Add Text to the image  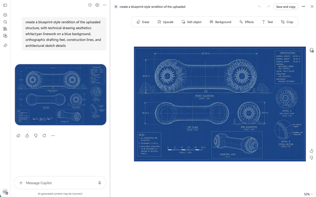(x=267, y=22)
